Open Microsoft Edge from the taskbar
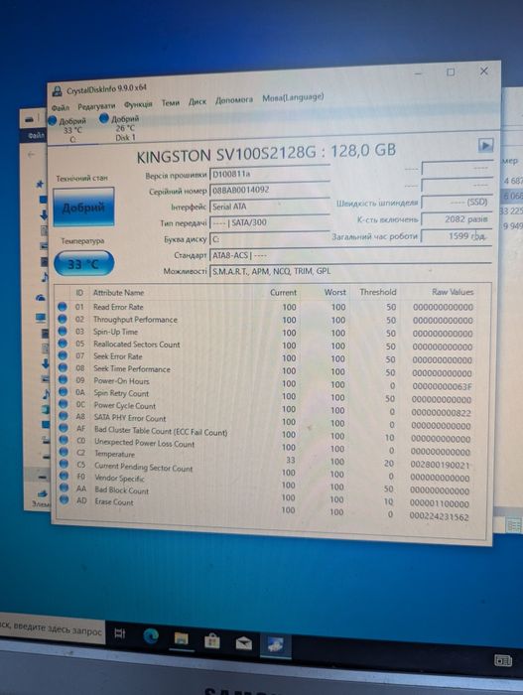The height and width of the screenshot is (695, 523). click(x=151, y=636)
